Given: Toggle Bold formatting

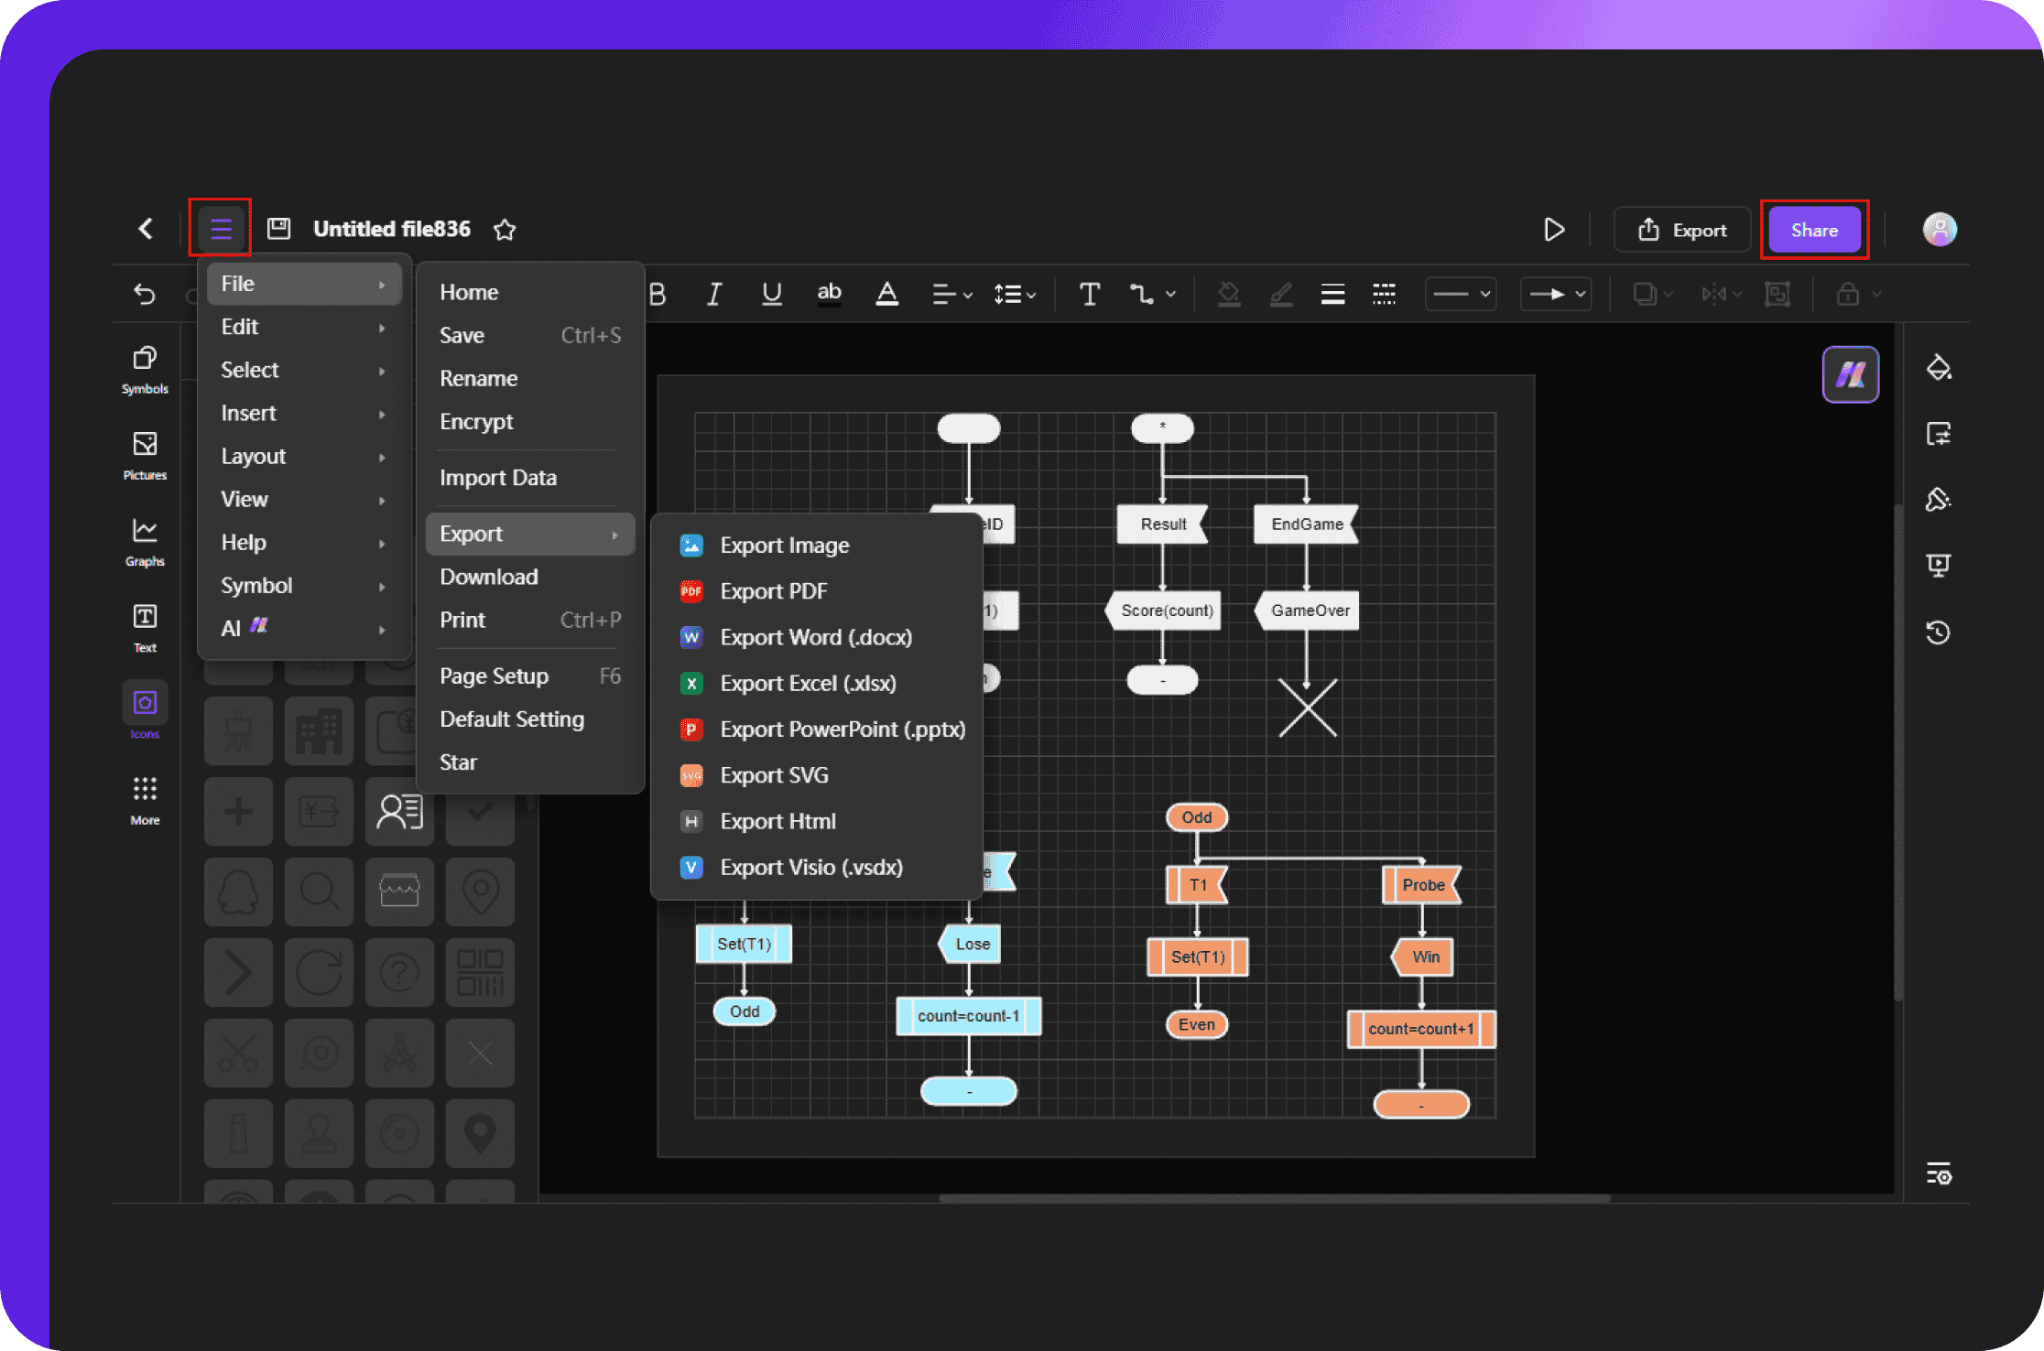Looking at the screenshot, I should (x=658, y=294).
